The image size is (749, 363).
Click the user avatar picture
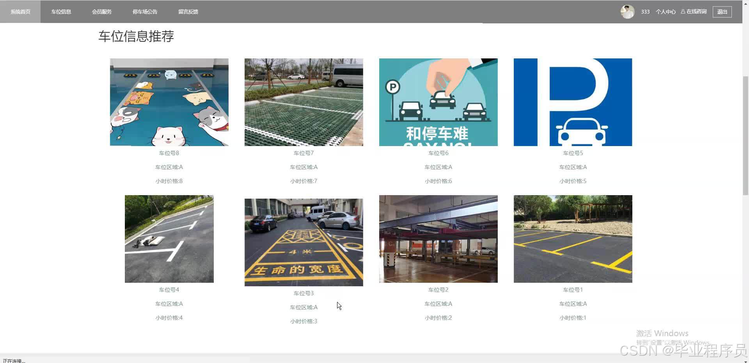tap(627, 12)
